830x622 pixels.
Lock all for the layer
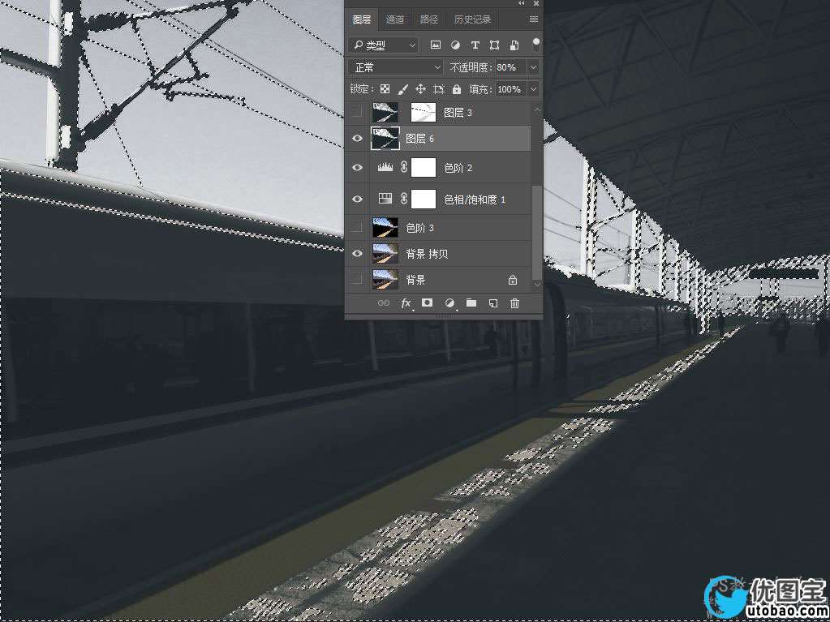[x=457, y=89]
